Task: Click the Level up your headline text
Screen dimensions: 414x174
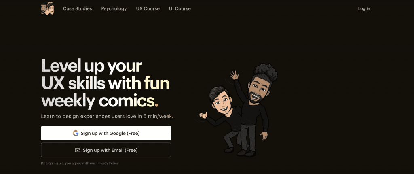Action: [x=92, y=66]
